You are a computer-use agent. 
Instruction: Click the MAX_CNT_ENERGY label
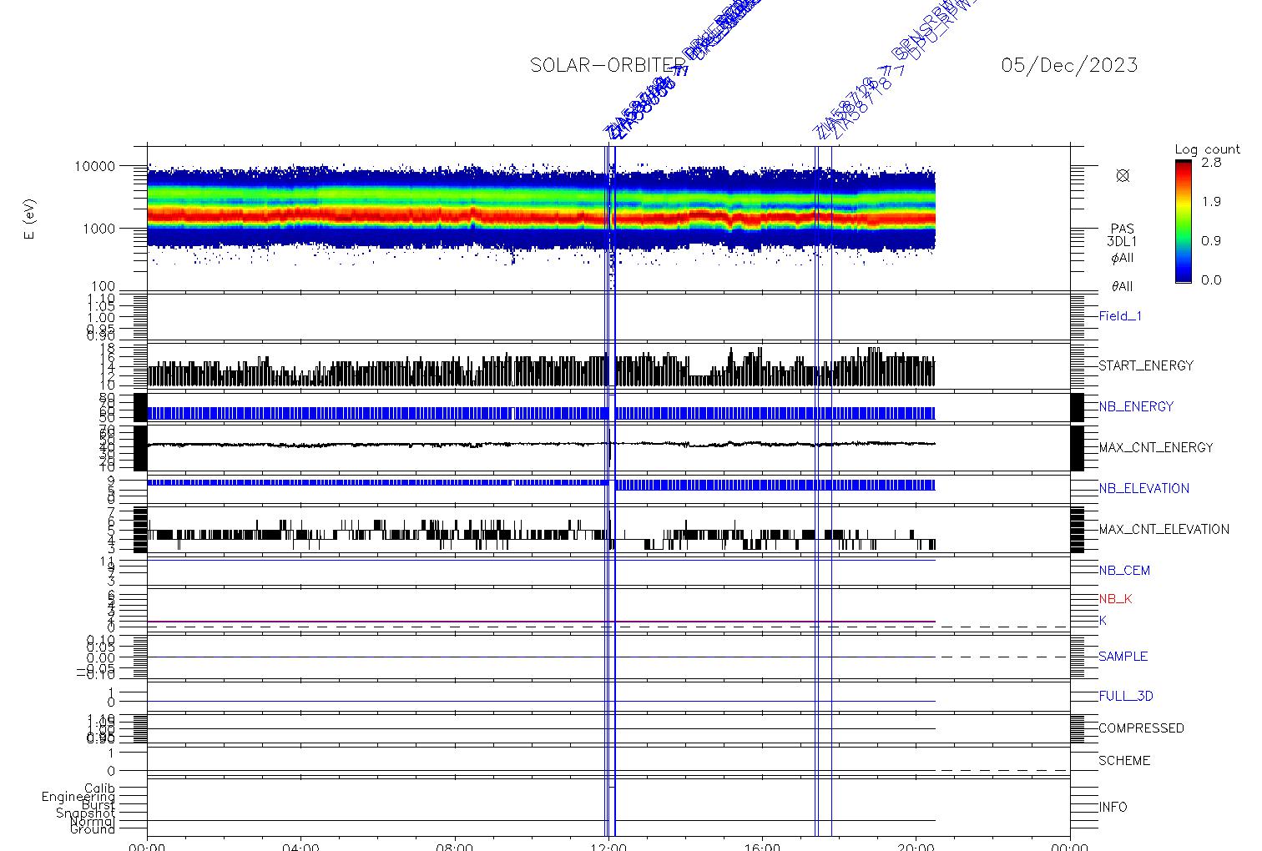coord(1156,447)
